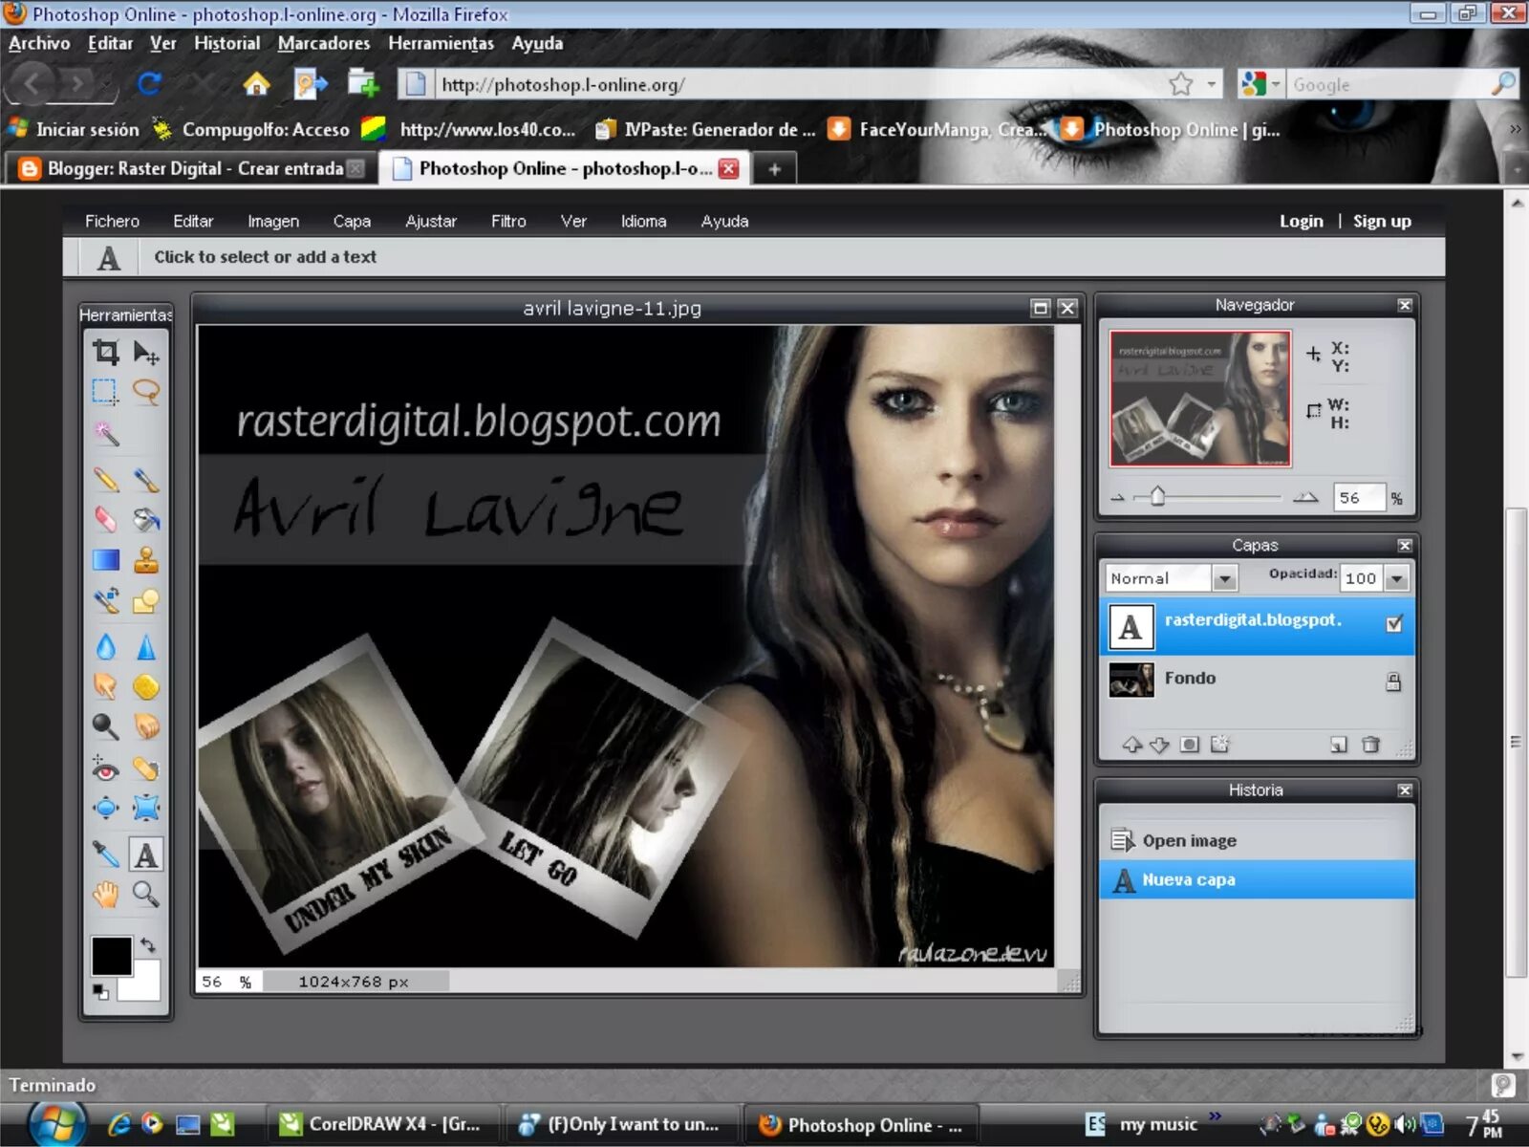
Task: Open the Filtro menu
Action: pyautogui.click(x=508, y=221)
